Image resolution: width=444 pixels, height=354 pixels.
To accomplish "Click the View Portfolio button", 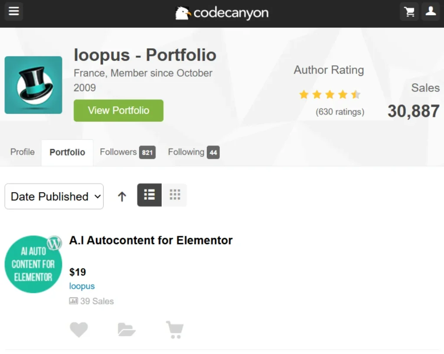I will click(118, 111).
